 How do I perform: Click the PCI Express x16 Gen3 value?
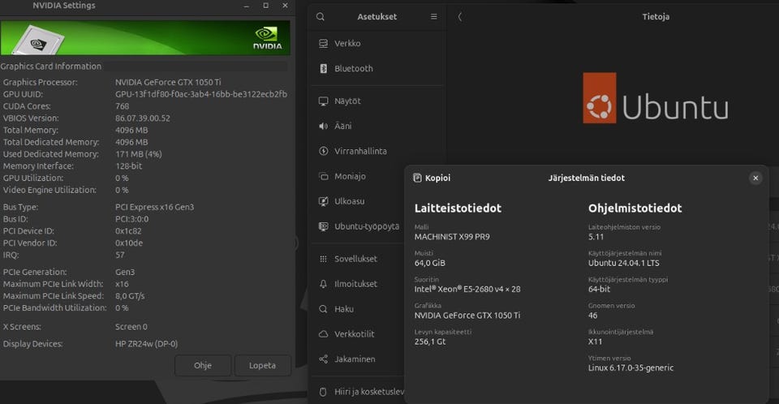(x=154, y=207)
